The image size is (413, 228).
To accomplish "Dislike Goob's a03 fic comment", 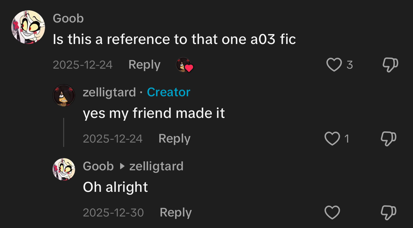I will click(390, 65).
